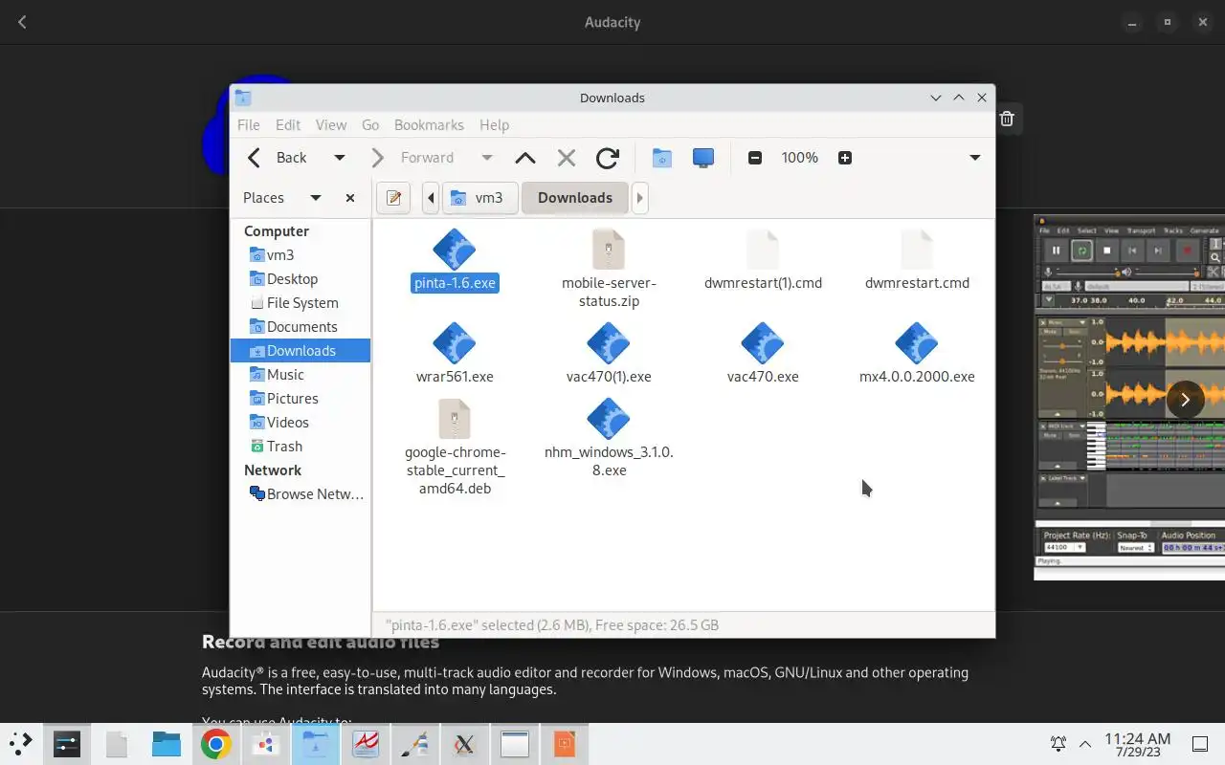Select the mx4.0.0.2000.exe file icon

click(x=917, y=343)
